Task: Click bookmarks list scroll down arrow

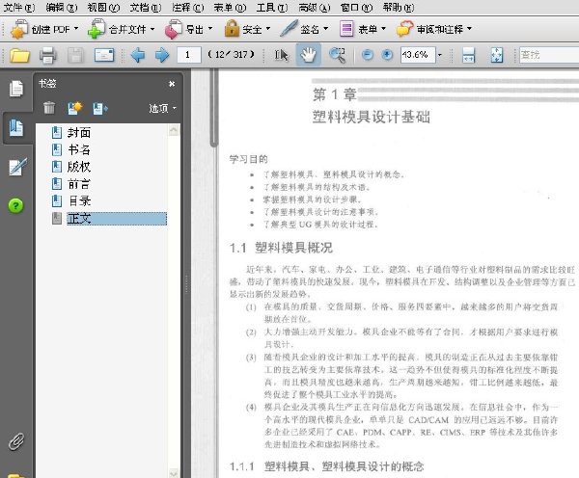Action: (174, 473)
